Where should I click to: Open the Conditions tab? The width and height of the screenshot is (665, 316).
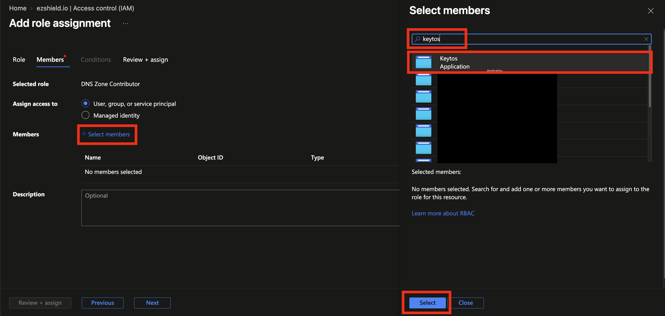click(96, 60)
